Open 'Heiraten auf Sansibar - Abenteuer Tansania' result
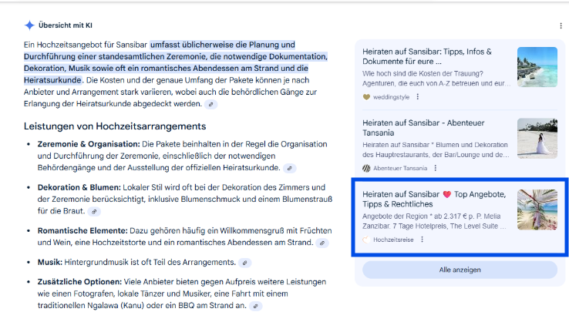The height and width of the screenshot is (322, 569). pyautogui.click(x=423, y=128)
